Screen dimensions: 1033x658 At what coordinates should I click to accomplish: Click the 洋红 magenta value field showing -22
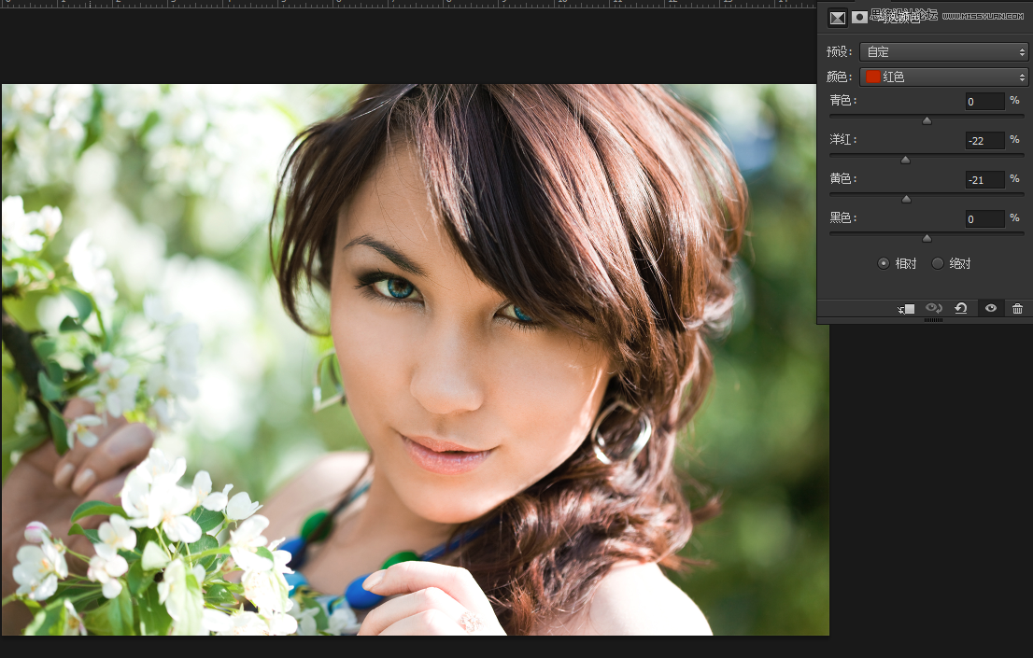pyautogui.click(x=985, y=140)
